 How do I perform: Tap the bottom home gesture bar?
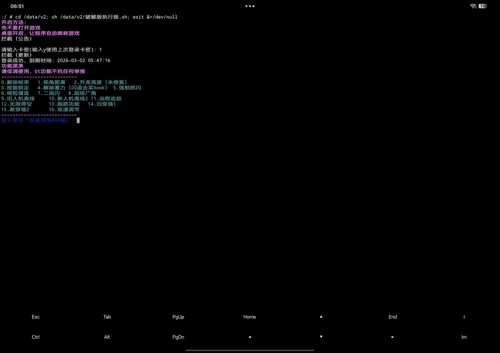[250, 350]
